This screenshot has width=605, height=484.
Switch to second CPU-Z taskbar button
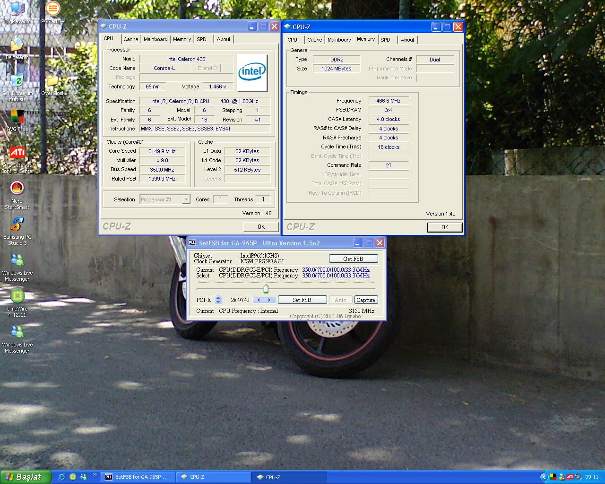coord(289,477)
